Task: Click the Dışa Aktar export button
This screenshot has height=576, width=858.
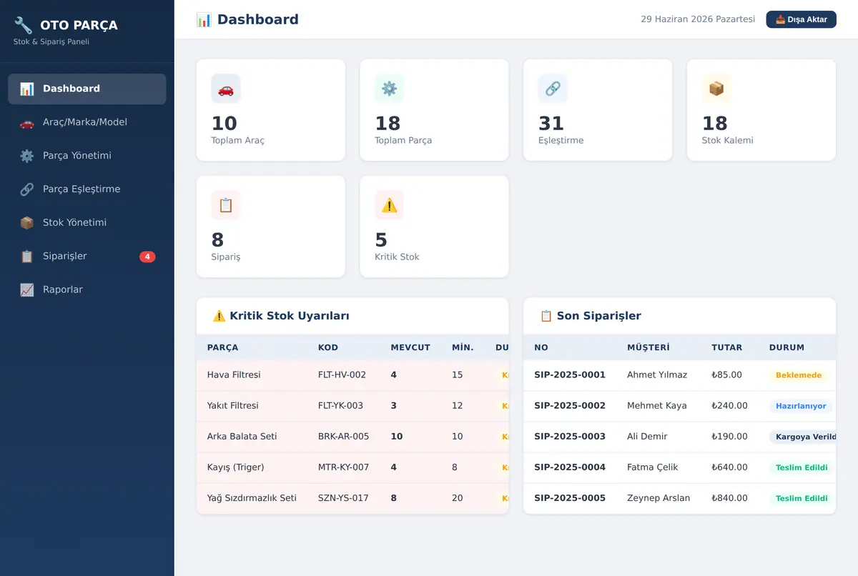Action: (802, 19)
